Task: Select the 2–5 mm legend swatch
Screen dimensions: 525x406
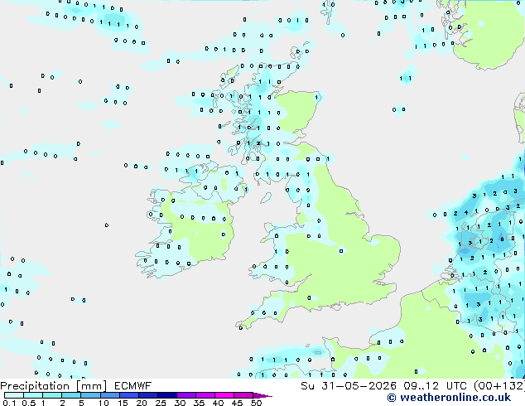Action: (x=71, y=395)
